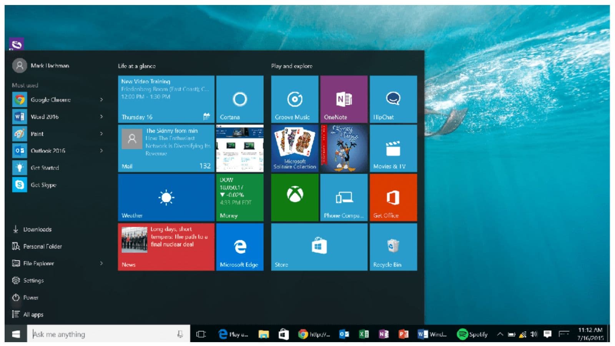Screen dimensions: 615x346
Task: Launch Movies & TV
Action: [x=393, y=148]
